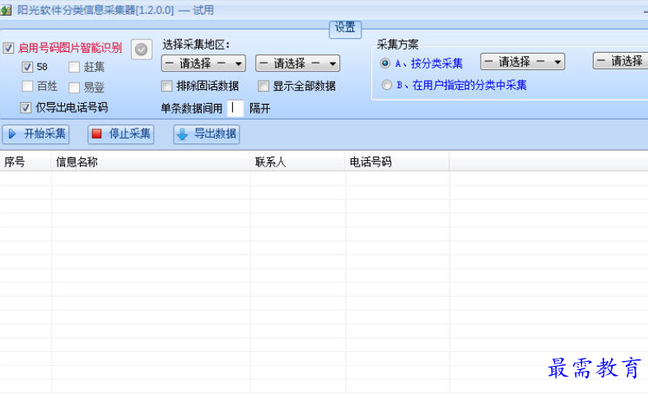Open the 设置 tab
Image resolution: width=648 pixels, height=394 pixels.
pyautogui.click(x=345, y=29)
